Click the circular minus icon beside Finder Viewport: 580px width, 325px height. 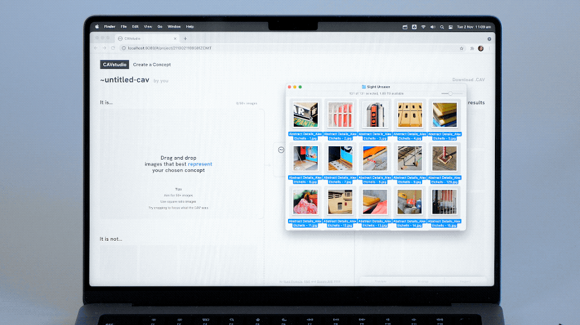click(x=281, y=149)
